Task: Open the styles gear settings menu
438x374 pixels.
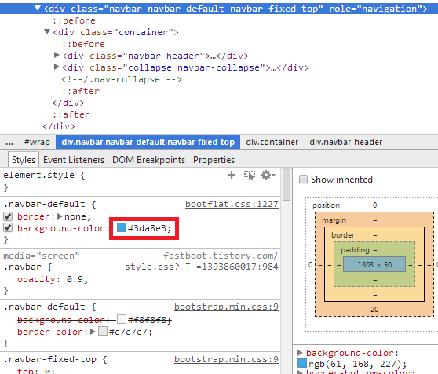Action: tap(268, 176)
